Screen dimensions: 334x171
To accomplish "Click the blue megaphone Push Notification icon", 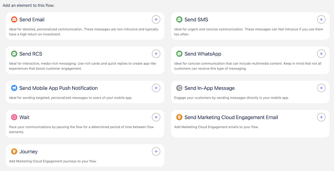I will tap(14, 88).
